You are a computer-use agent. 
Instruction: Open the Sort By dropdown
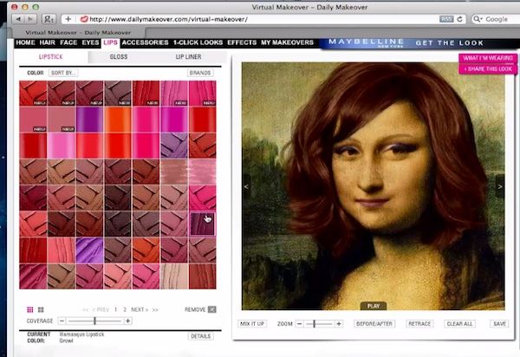coord(63,73)
